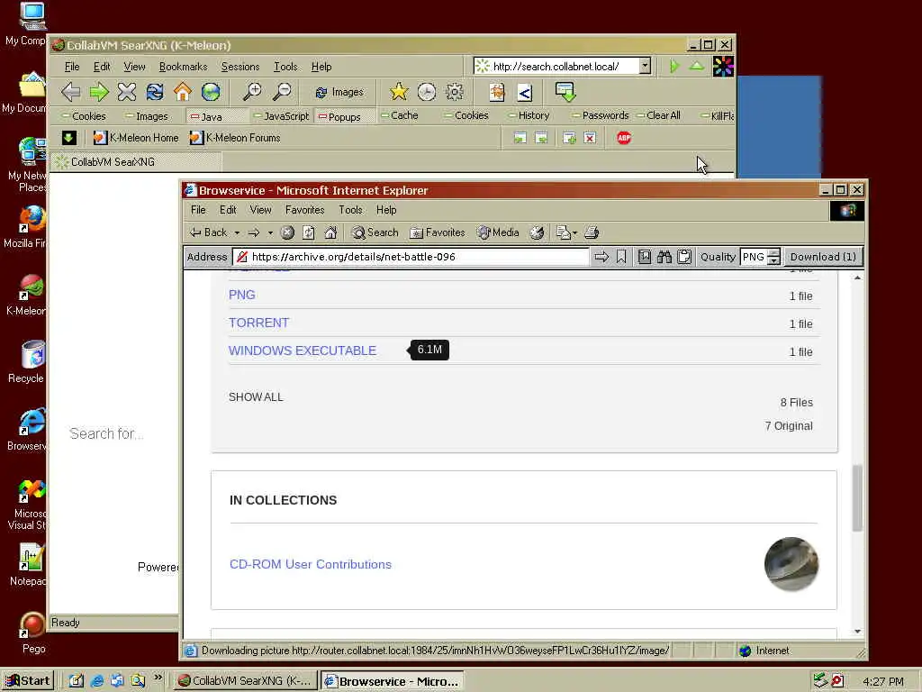The width and height of the screenshot is (922, 692).
Task: Click the AdBlock Plus ABP icon
Action: [624, 138]
